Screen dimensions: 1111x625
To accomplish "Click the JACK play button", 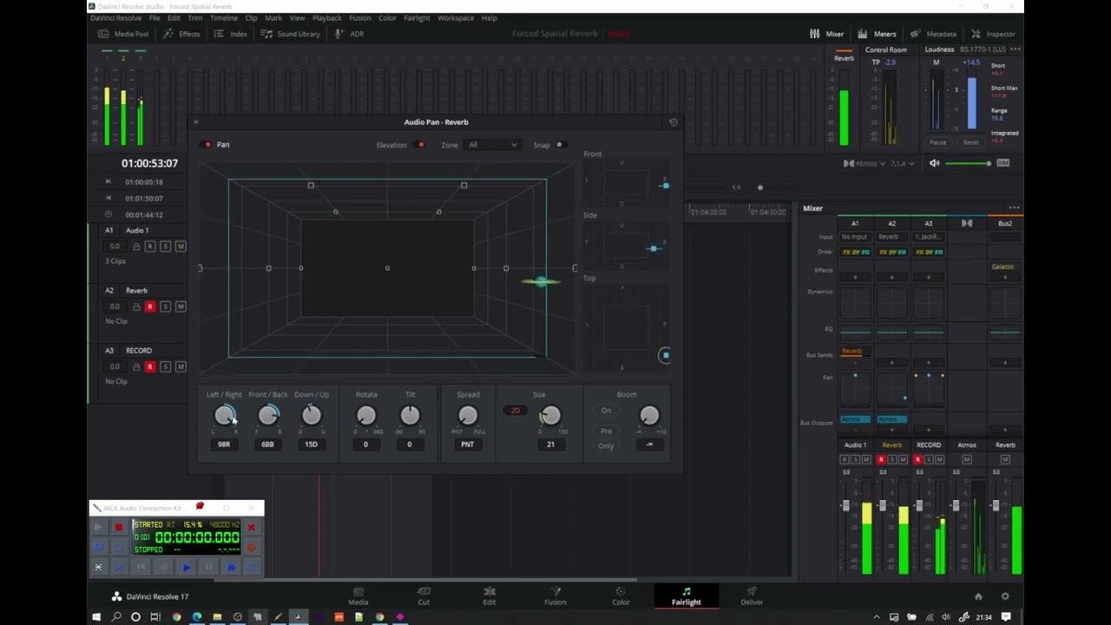I will pos(186,567).
